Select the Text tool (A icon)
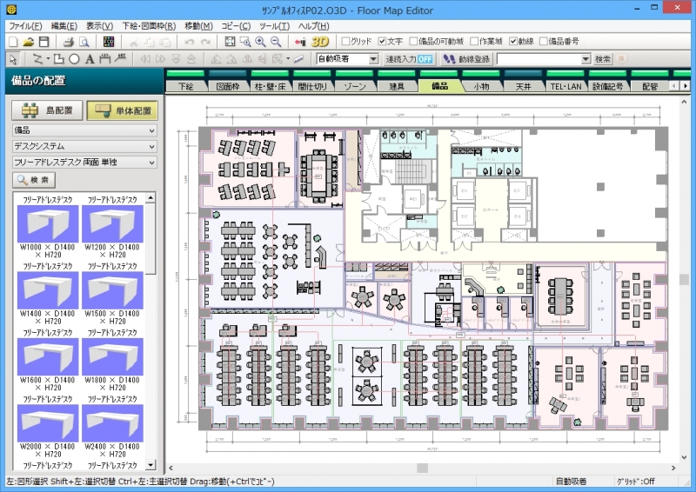 click(x=90, y=59)
